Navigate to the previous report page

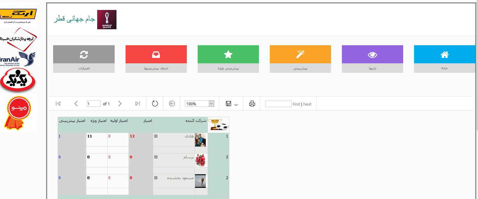(x=76, y=104)
